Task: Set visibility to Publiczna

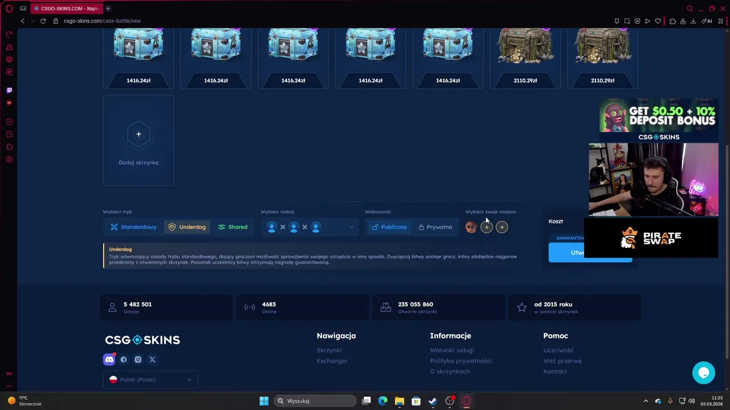Action: pos(389,227)
